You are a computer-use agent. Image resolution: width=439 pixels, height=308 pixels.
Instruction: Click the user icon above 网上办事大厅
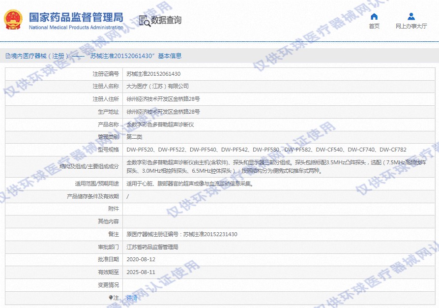[x=411, y=16]
